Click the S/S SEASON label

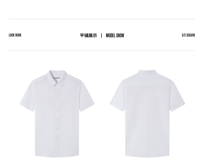[x=188, y=35]
